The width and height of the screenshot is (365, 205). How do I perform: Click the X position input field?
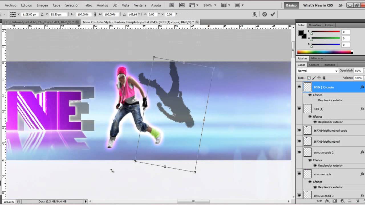point(29,14)
